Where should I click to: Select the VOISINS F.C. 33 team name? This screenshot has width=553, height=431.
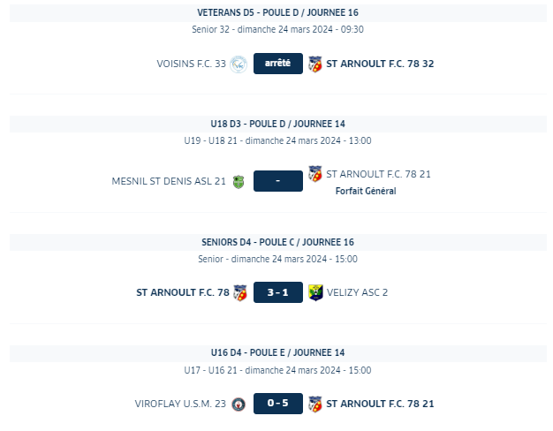click(x=191, y=64)
